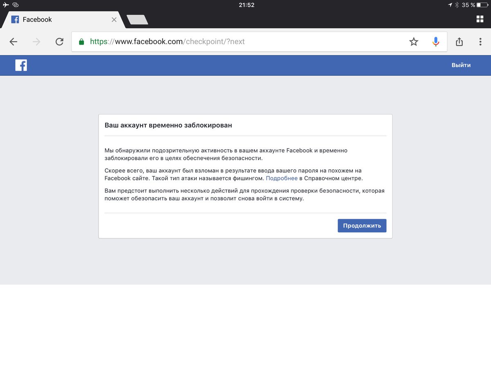Open the Chrome three-dot menu

pyautogui.click(x=480, y=42)
